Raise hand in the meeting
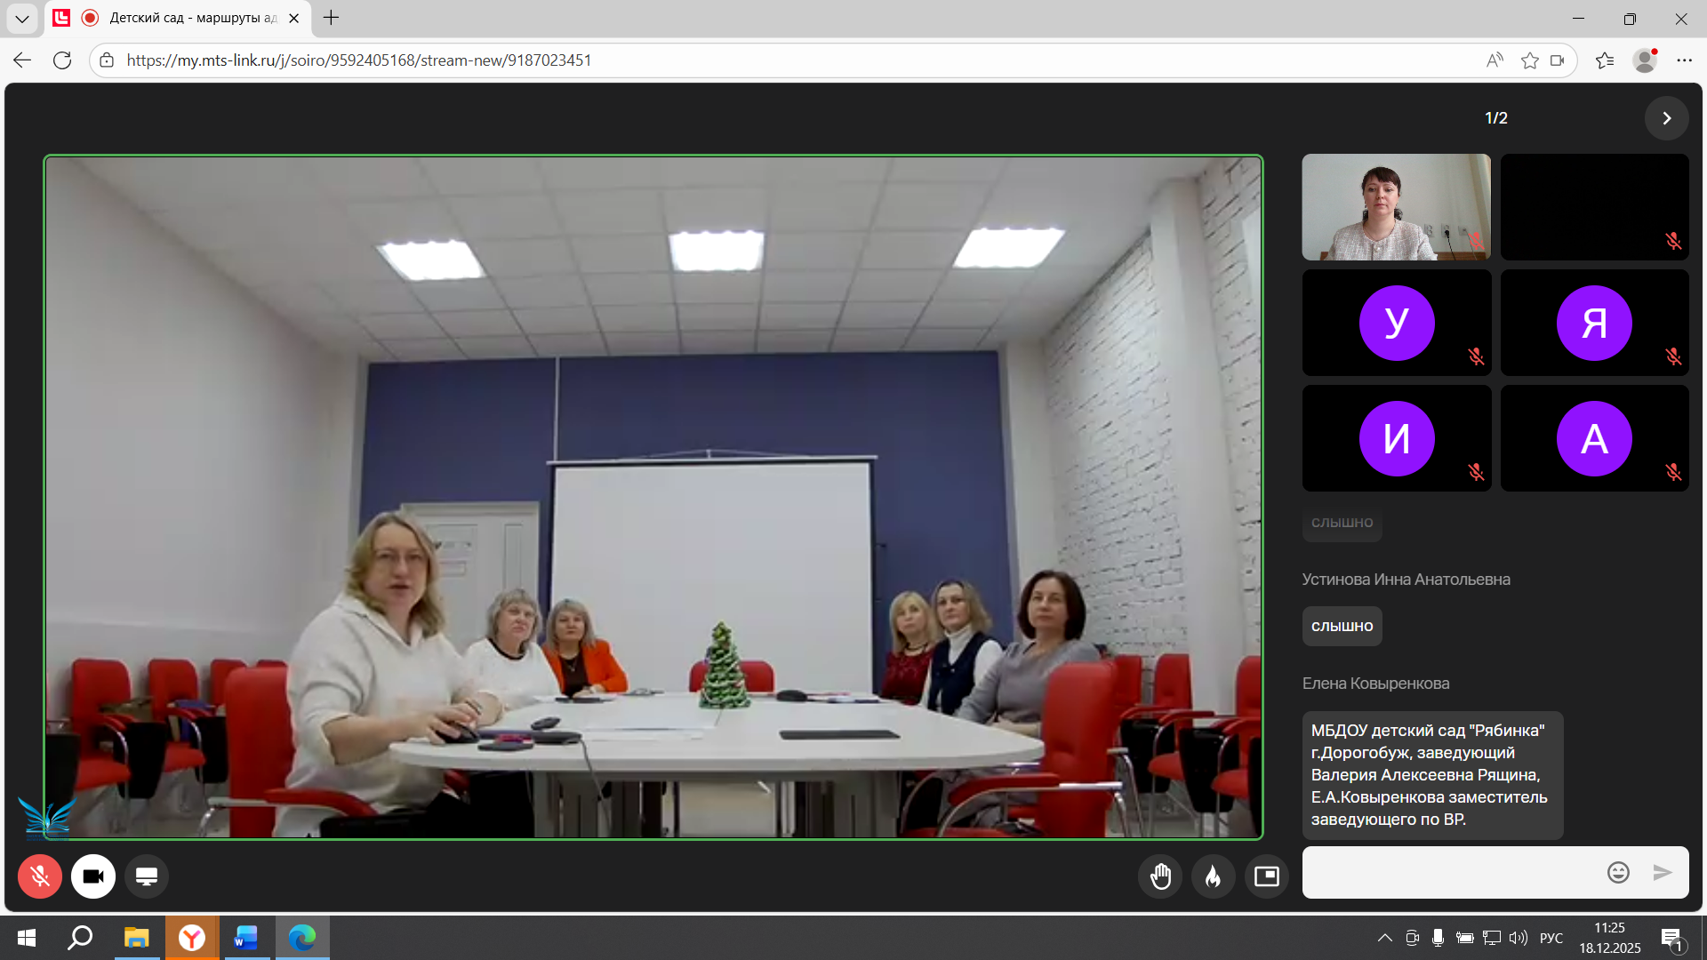This screenshot has width=1707, height=960. tap(1160, 876)
